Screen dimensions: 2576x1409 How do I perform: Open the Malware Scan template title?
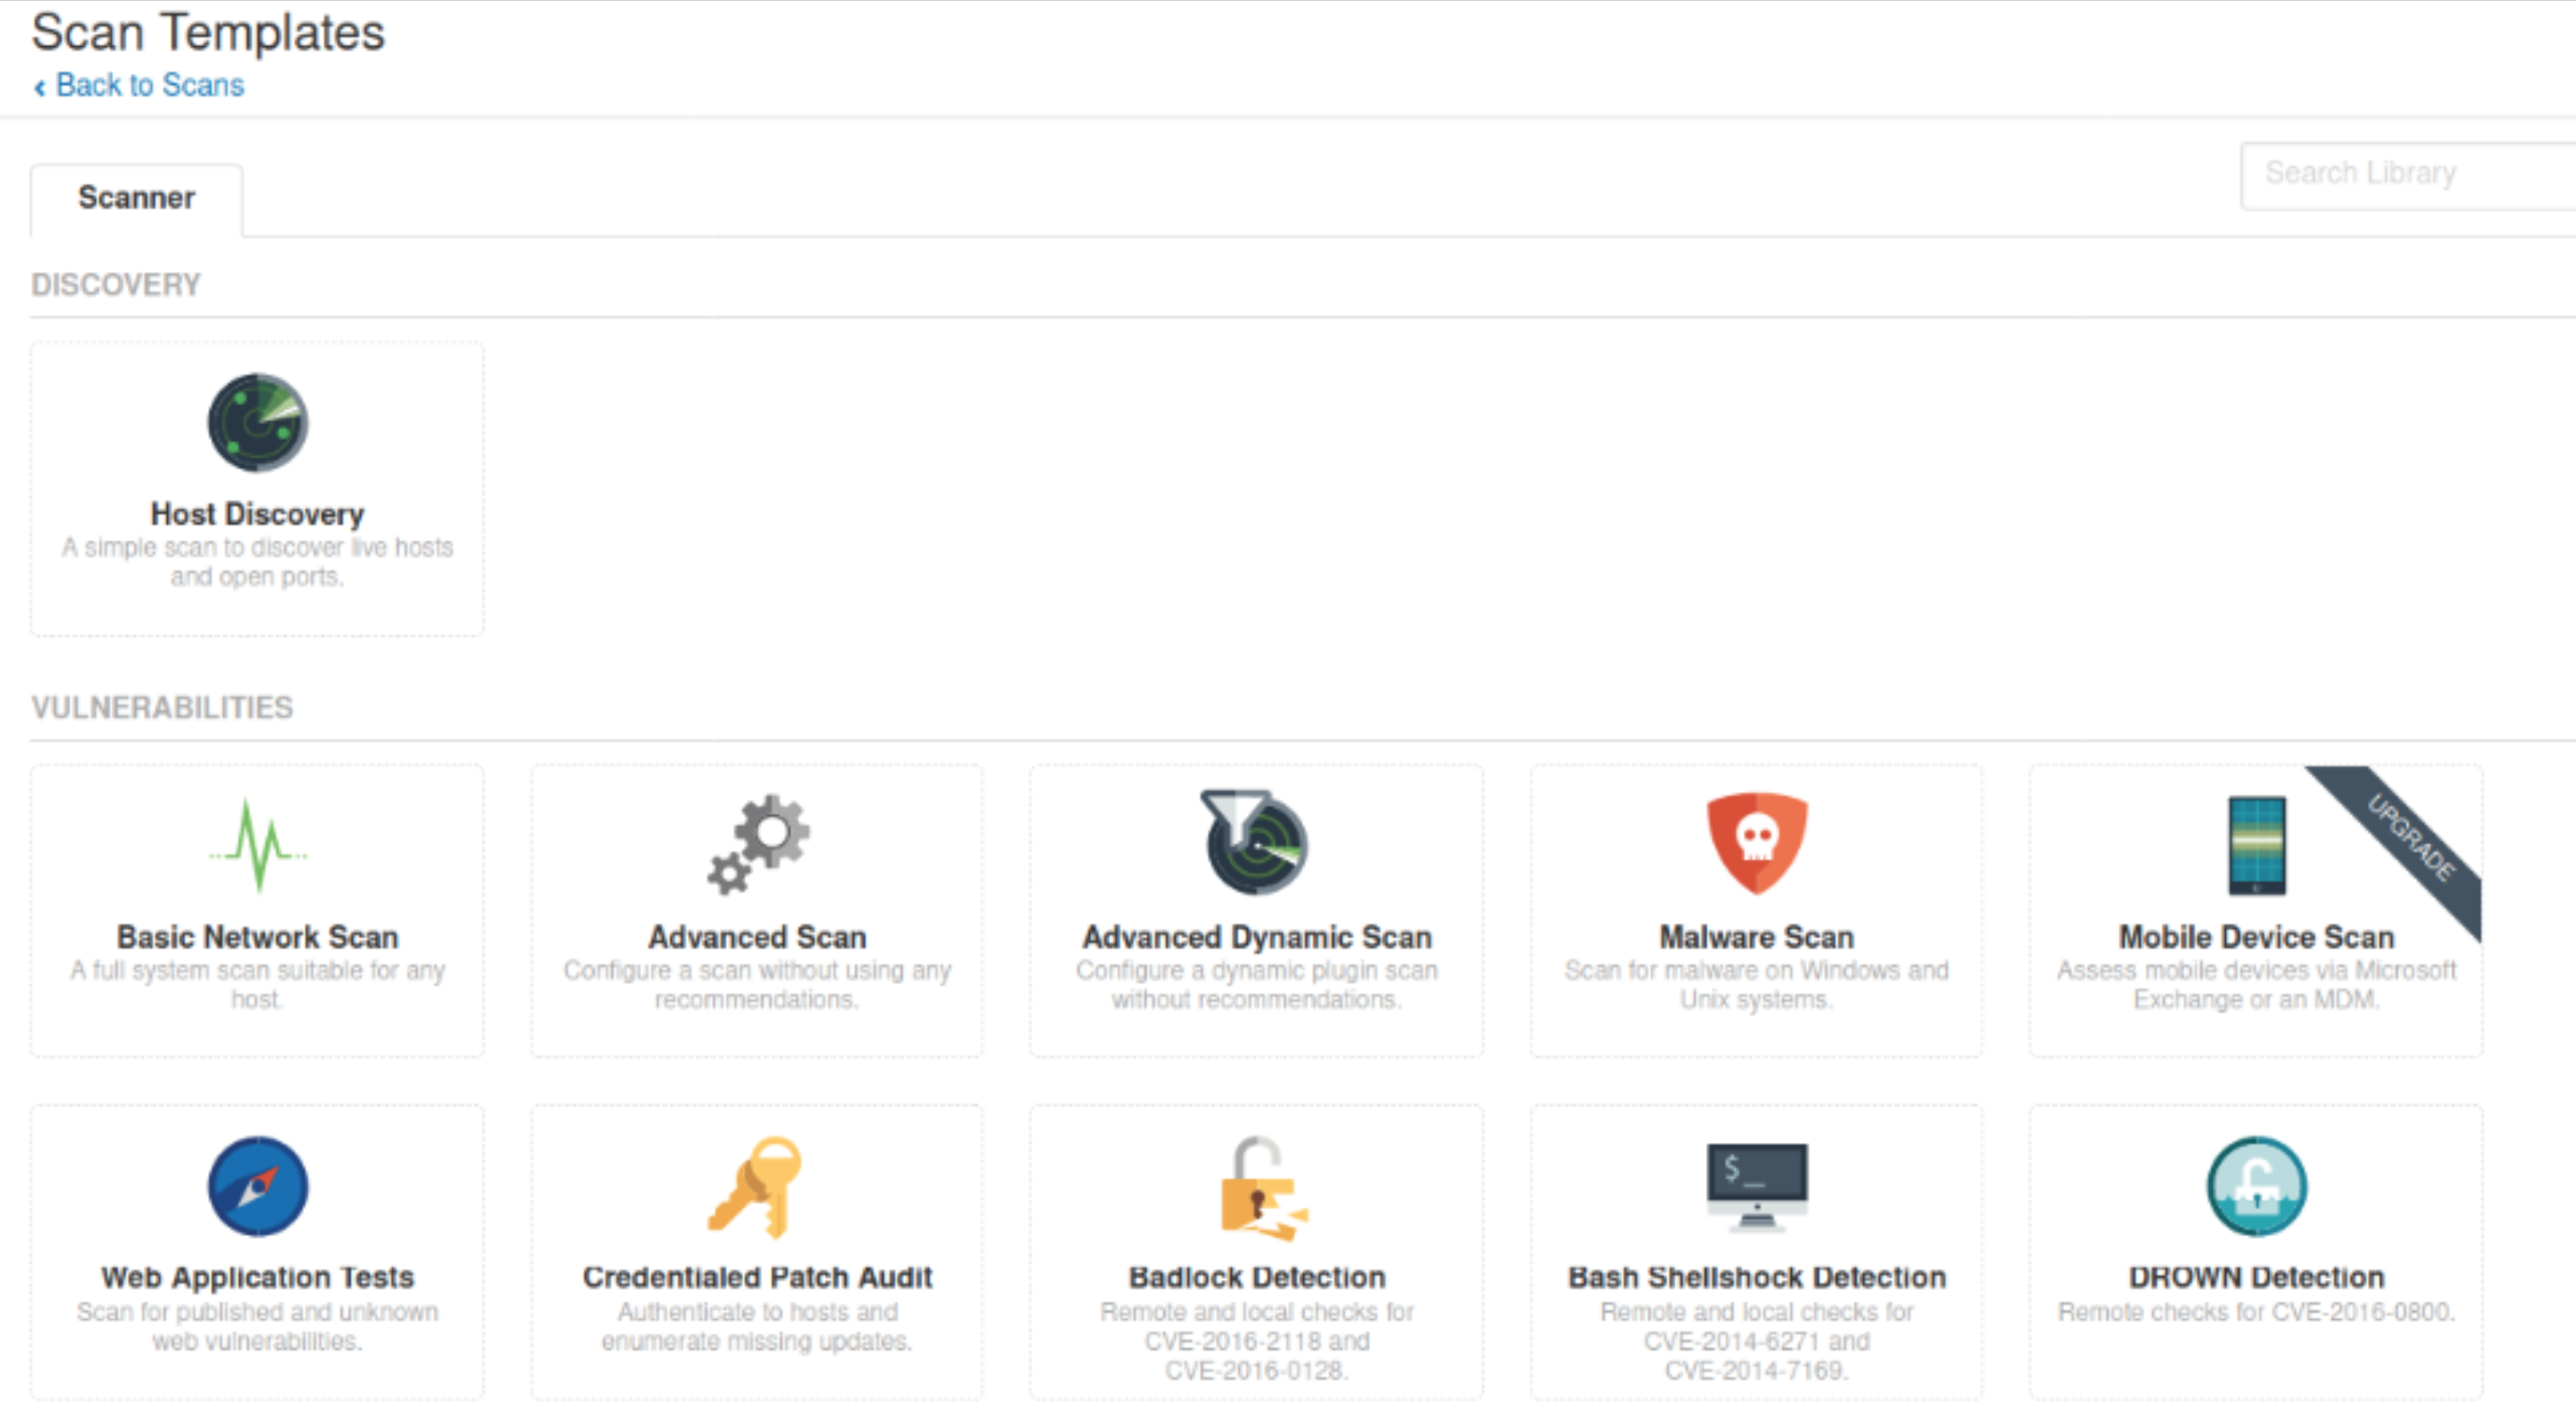coord(1756,937)
